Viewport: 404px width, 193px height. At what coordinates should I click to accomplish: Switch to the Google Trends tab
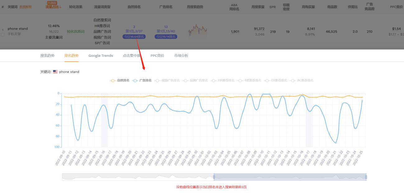pyautogui.click(x=100, y=56)
